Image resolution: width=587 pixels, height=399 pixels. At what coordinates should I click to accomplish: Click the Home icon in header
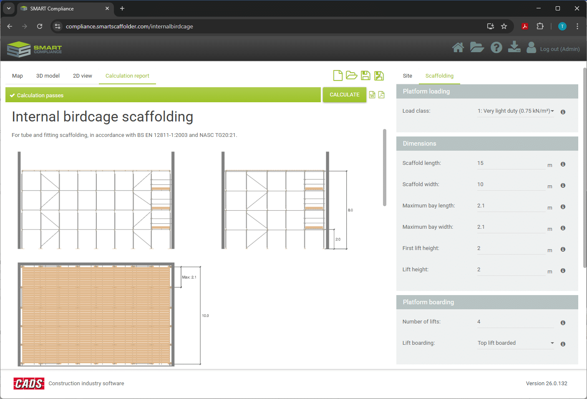[x=458, y=48]
